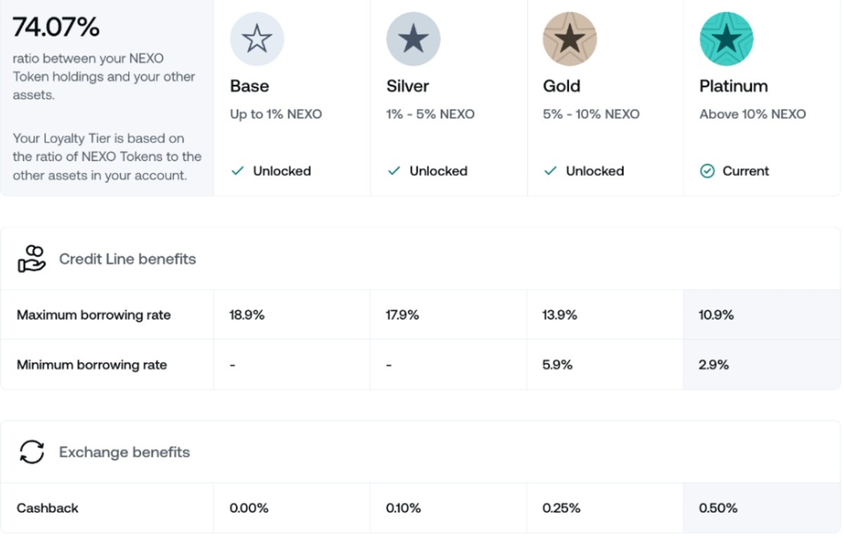Select the Gold tier heading
844x538 pixels.
point(561,86)
